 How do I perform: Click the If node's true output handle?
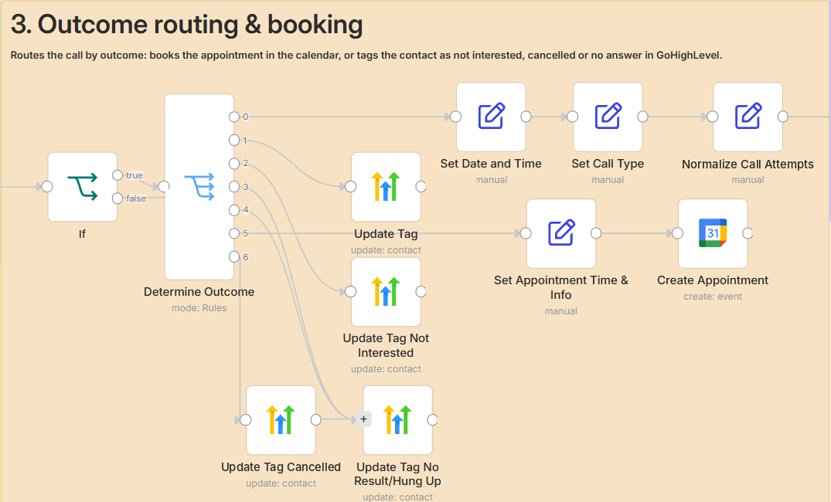pyautogui.click(x=117, y=175)
